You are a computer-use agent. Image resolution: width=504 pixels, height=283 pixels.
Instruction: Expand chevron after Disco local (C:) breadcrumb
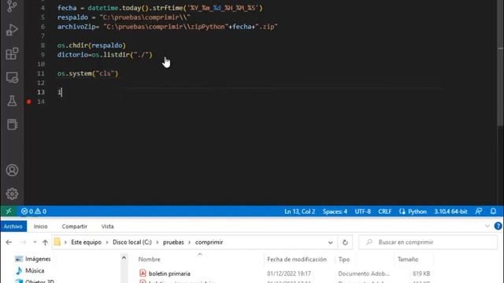pyautogui.click(x=157, y=242)
